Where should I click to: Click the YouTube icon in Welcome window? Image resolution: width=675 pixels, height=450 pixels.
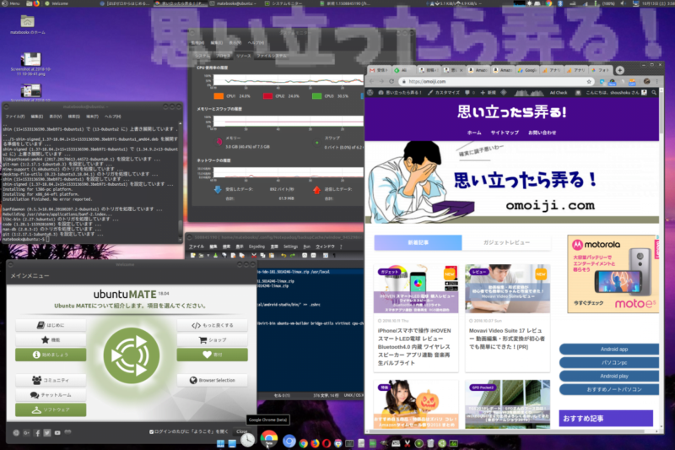coord(57,433)
